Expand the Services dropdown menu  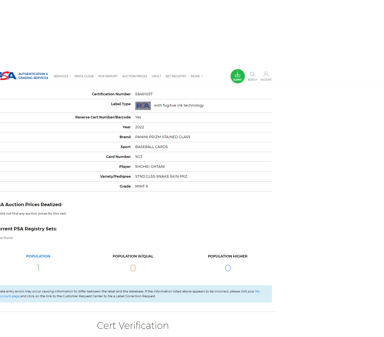62,76
